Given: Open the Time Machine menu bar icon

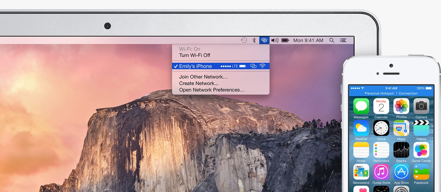Looking at the screenshot, I should click(244, 40).
